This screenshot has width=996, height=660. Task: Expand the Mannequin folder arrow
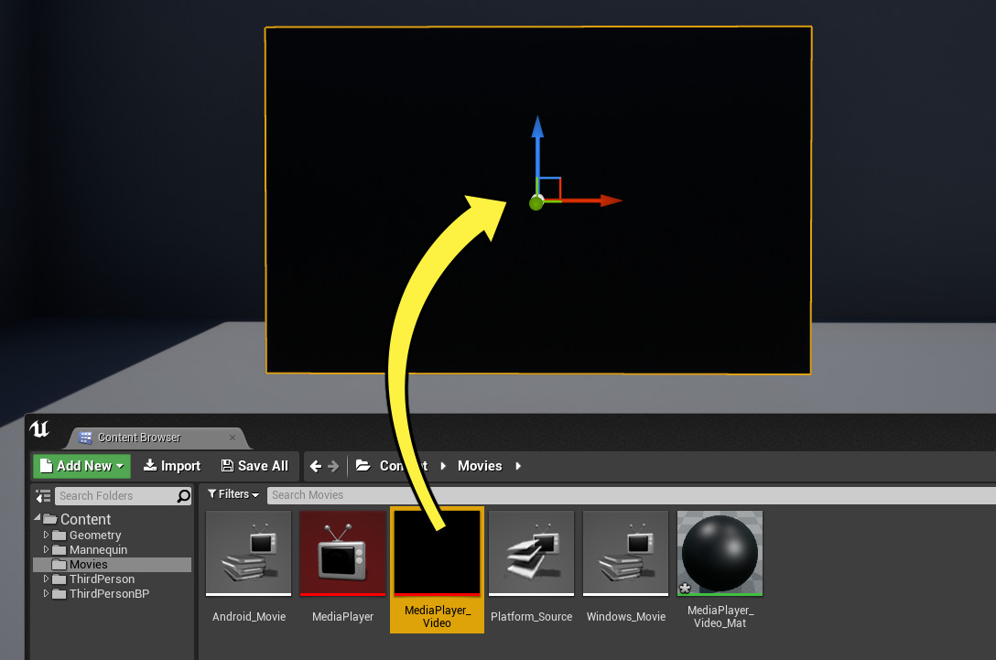[x=46, y=549]
